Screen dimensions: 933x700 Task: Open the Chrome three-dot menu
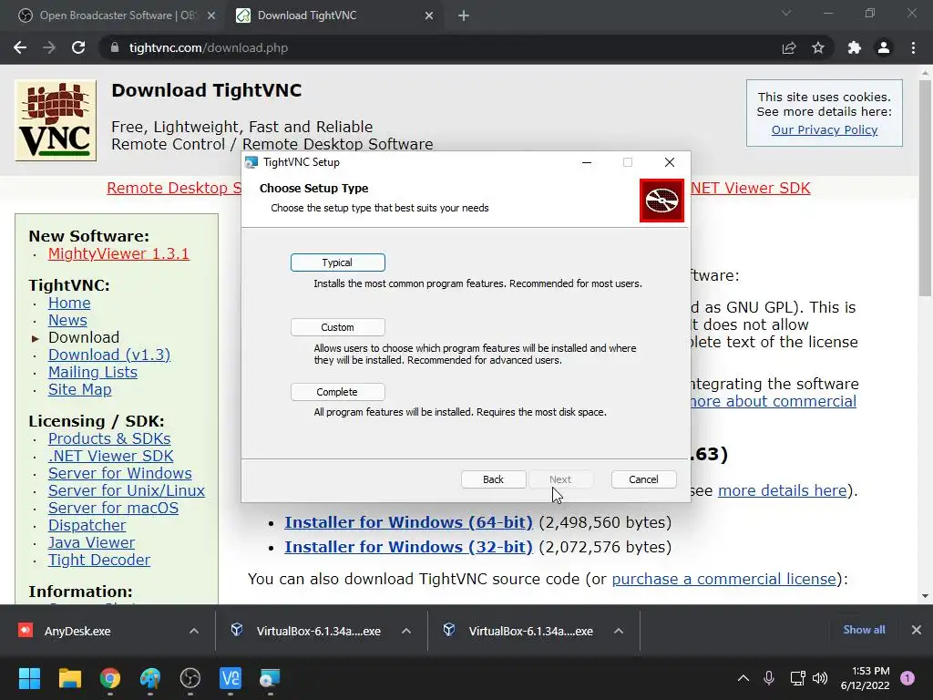tap(913, 47)
